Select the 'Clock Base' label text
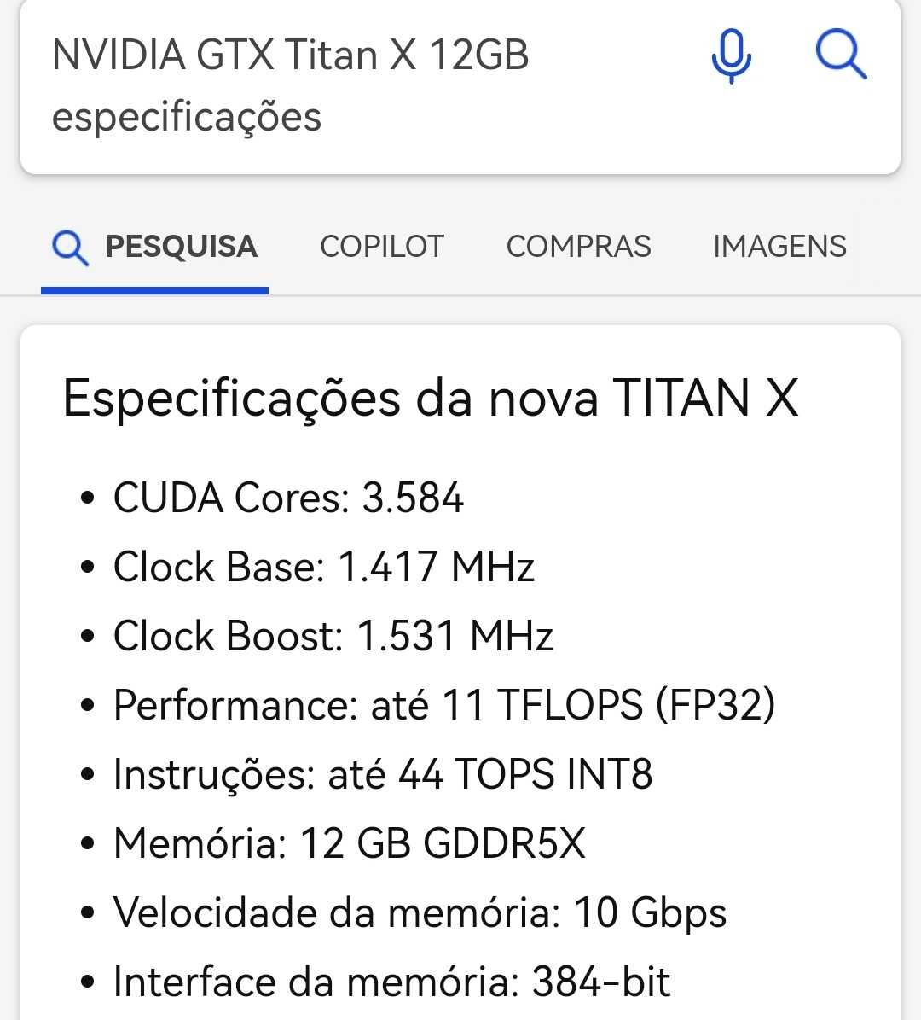 point(218,568)
